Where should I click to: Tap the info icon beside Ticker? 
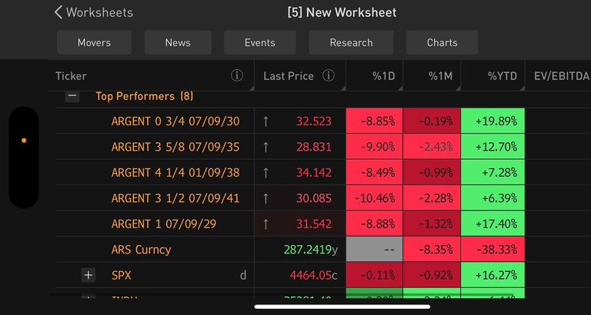[x=237, y=76]
